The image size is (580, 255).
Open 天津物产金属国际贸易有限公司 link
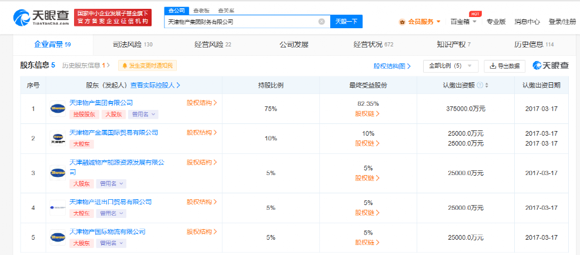[x=113, y=133]
